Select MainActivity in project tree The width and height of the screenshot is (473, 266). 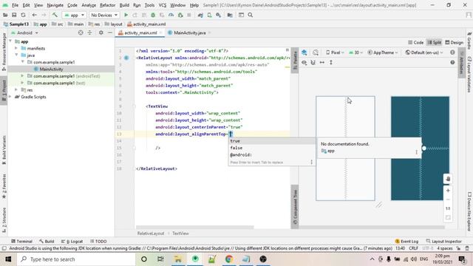pyautogui.click(x=51, y=69)
